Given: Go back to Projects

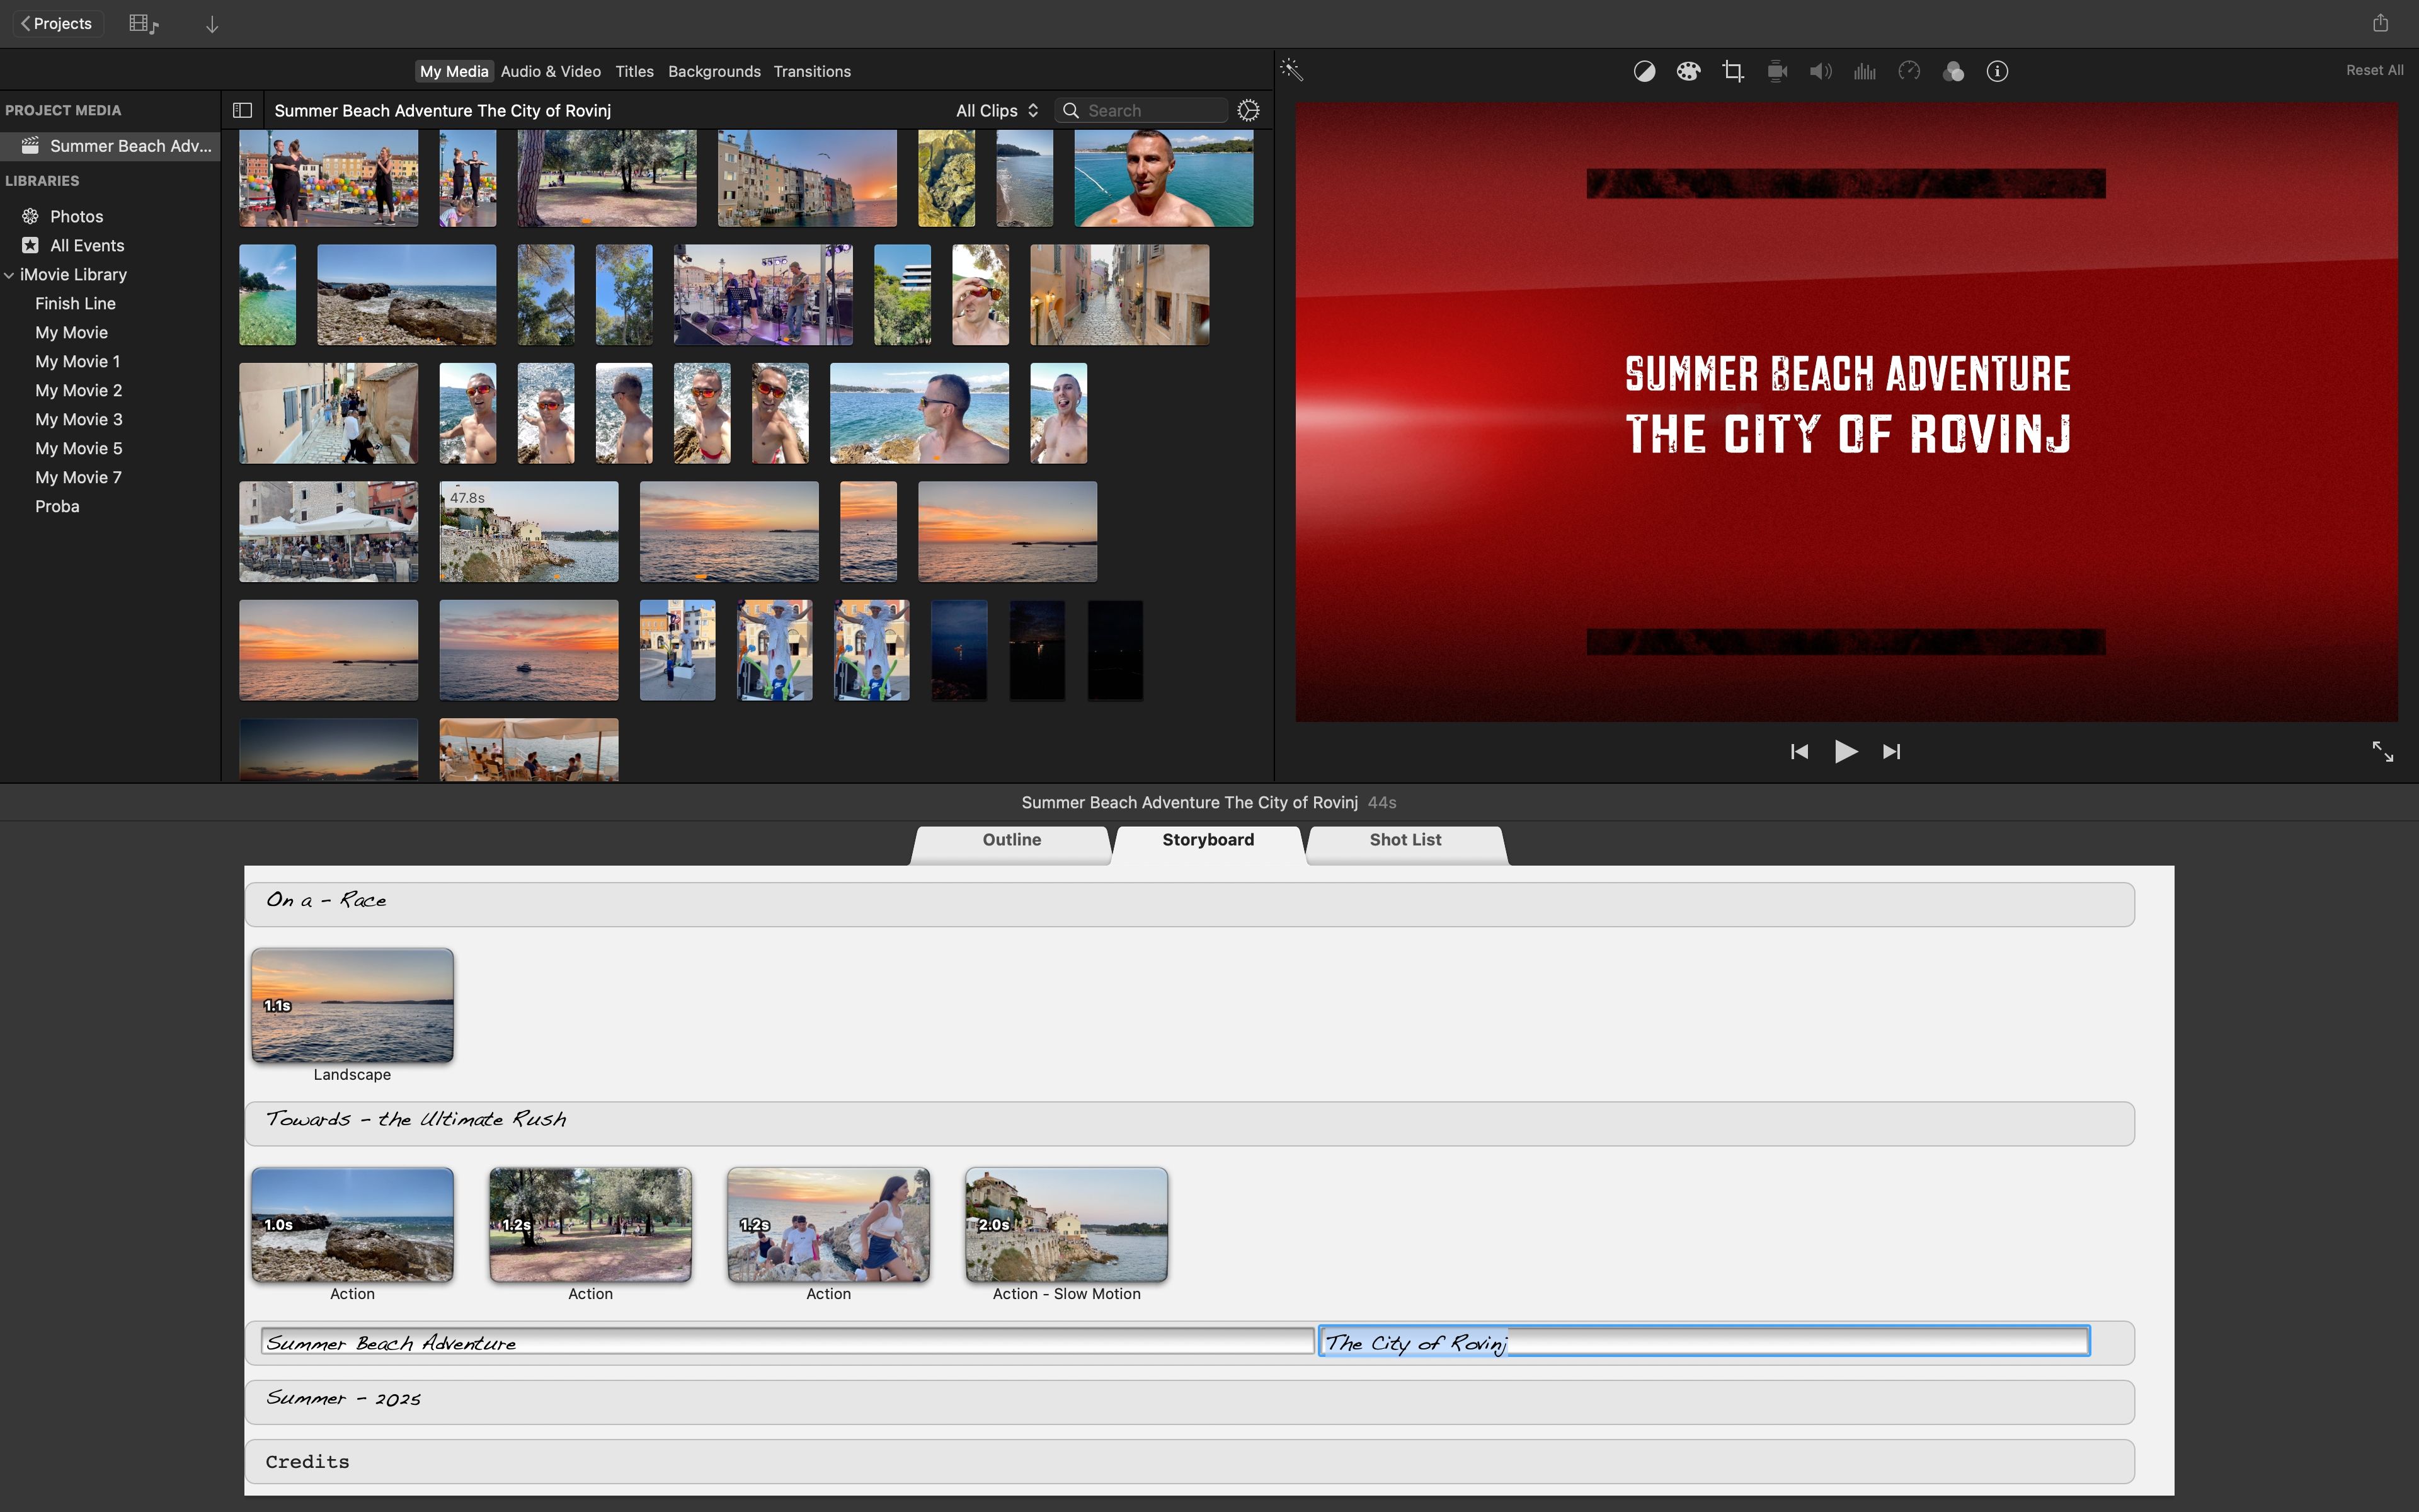Looking at the screenshot, I should click(57, 23).
